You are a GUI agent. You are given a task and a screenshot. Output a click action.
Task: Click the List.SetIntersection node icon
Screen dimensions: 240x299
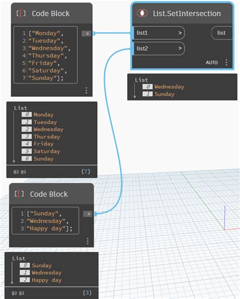(x=142, y=13)
